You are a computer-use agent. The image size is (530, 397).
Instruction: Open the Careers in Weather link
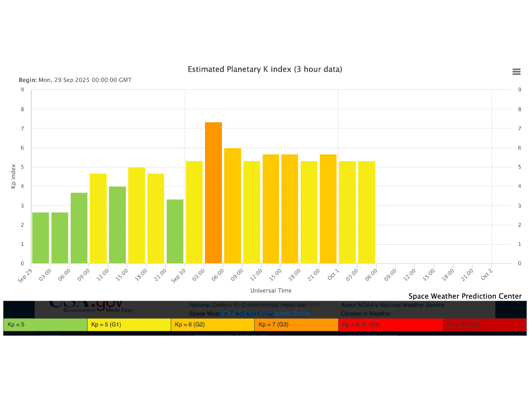click(366, 314)
